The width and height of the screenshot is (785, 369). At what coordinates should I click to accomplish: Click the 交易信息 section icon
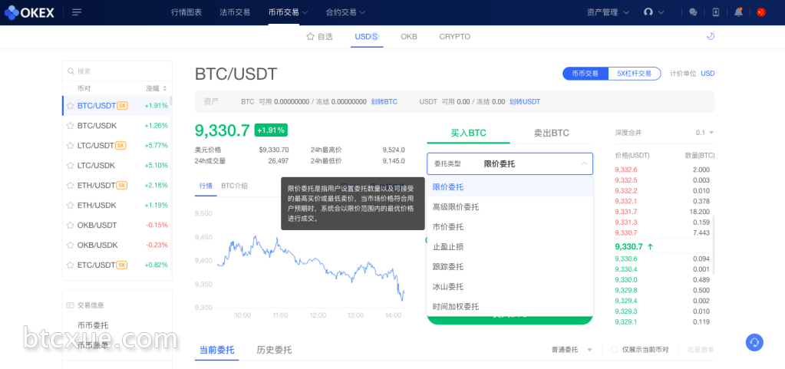[70, 305]
